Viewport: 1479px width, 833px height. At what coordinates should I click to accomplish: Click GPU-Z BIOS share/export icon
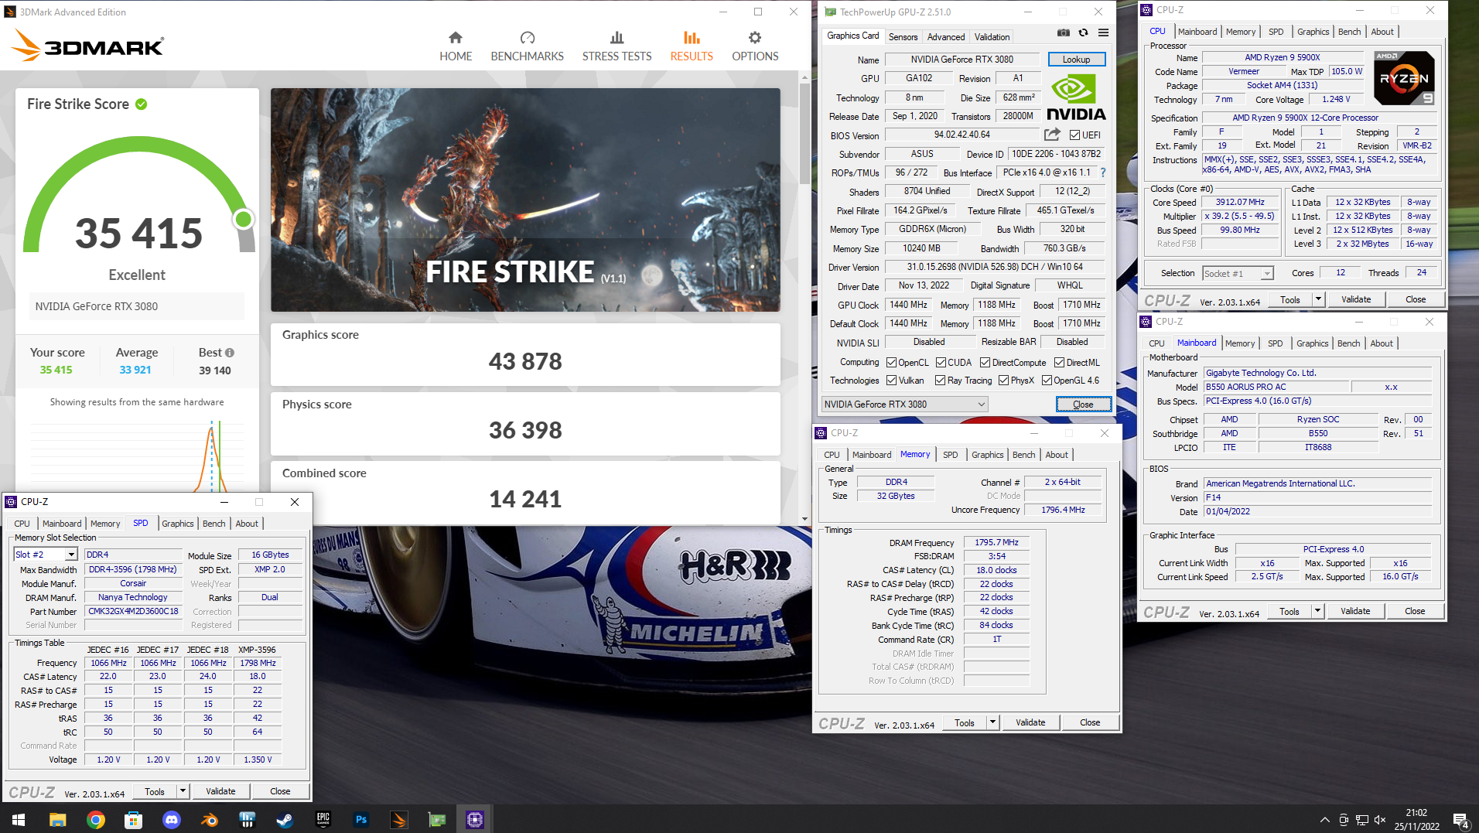(1052, 135)
